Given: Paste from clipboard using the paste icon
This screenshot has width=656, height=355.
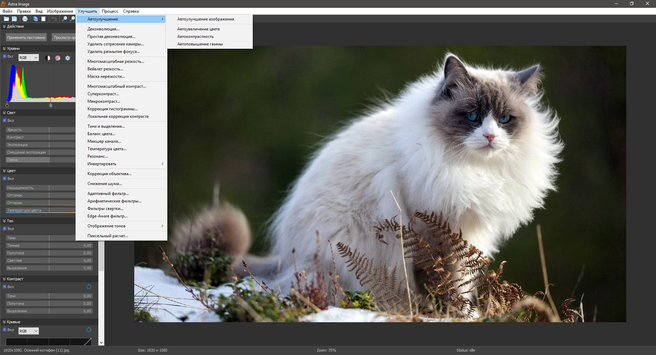Looking at the screenshot, I should [43, 19].
